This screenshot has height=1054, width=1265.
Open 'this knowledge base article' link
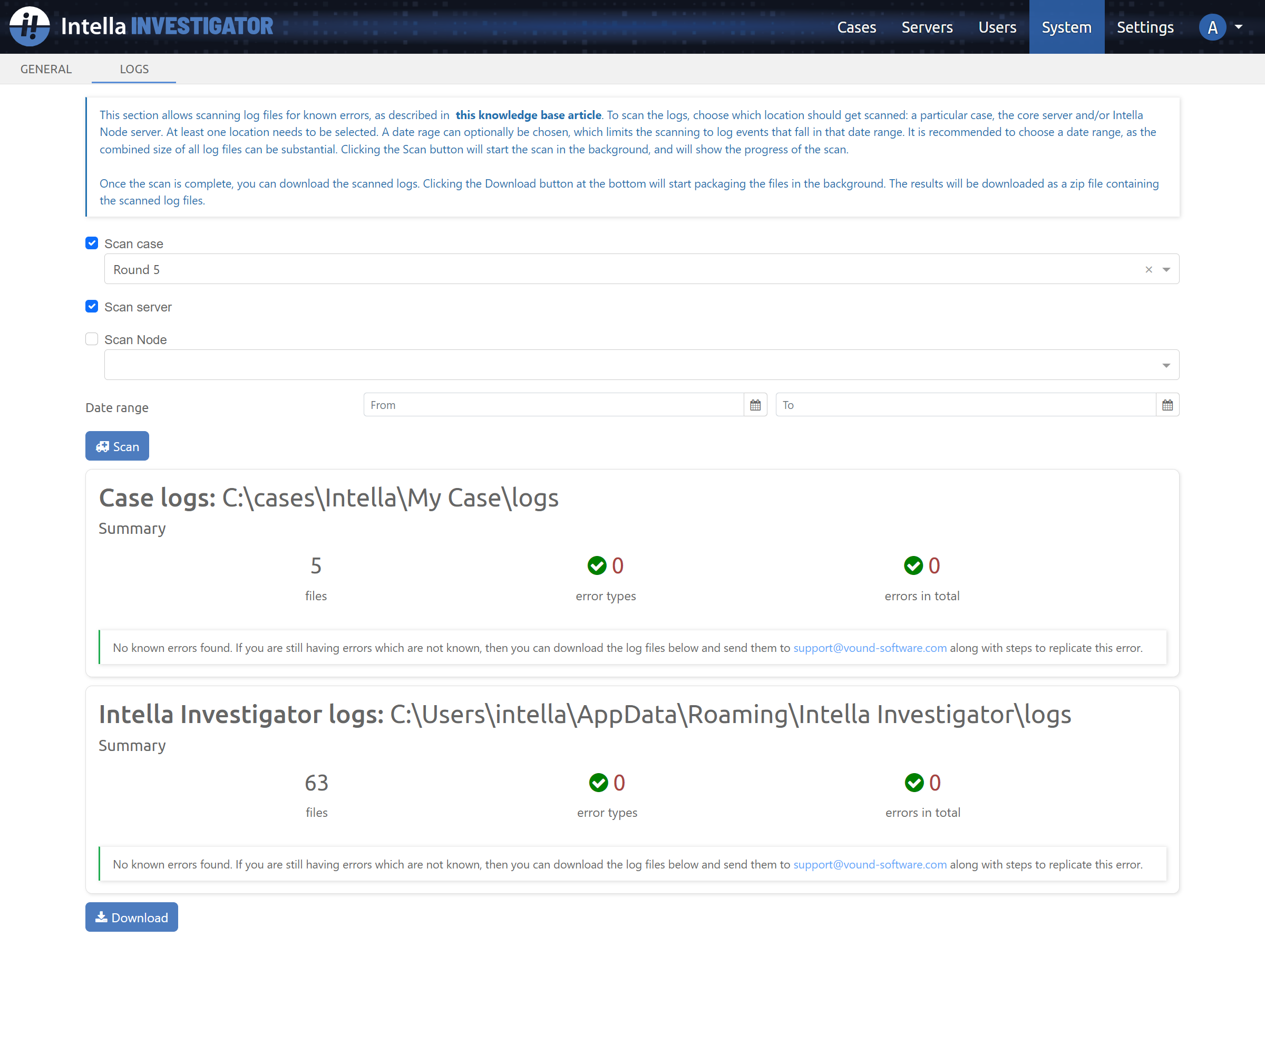click(x=528, y=115)
